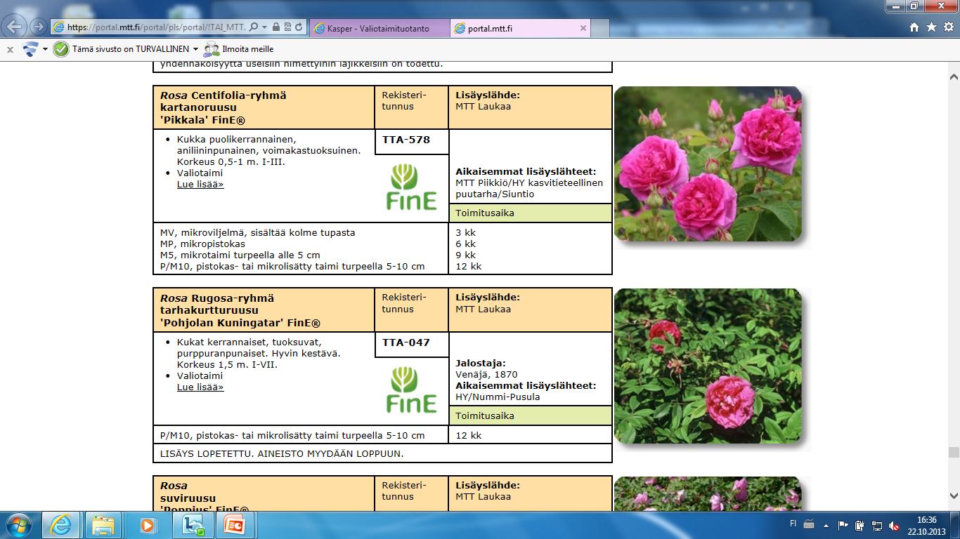Image resolution: width=960 pixels, height=539 pixels.
Task: Click the page scrollbar up arrow
Action: click(x=954, y=77)
